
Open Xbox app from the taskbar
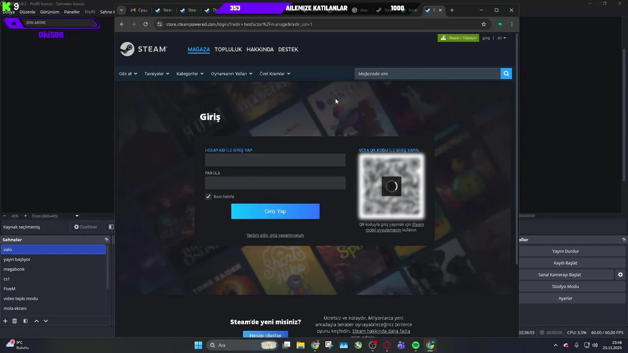[x=358, y=345]
